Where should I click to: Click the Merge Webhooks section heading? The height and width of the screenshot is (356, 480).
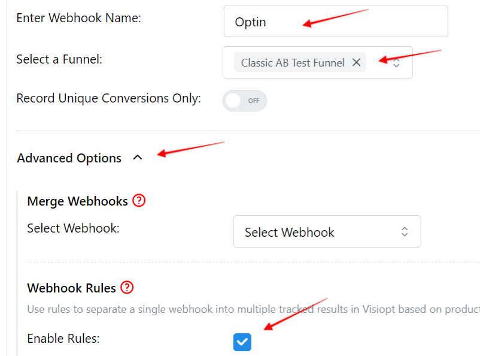pyautogui.click(x=77, y=201)
